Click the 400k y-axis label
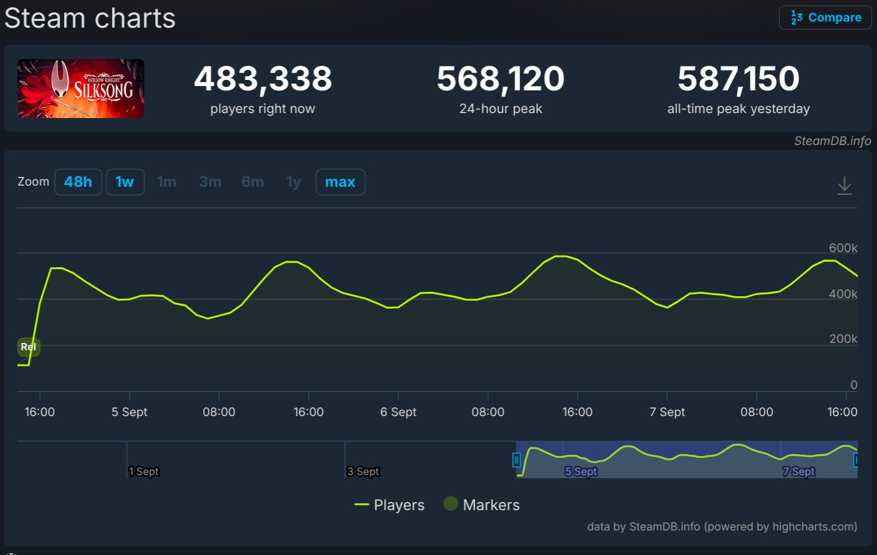 coord(843,294)
